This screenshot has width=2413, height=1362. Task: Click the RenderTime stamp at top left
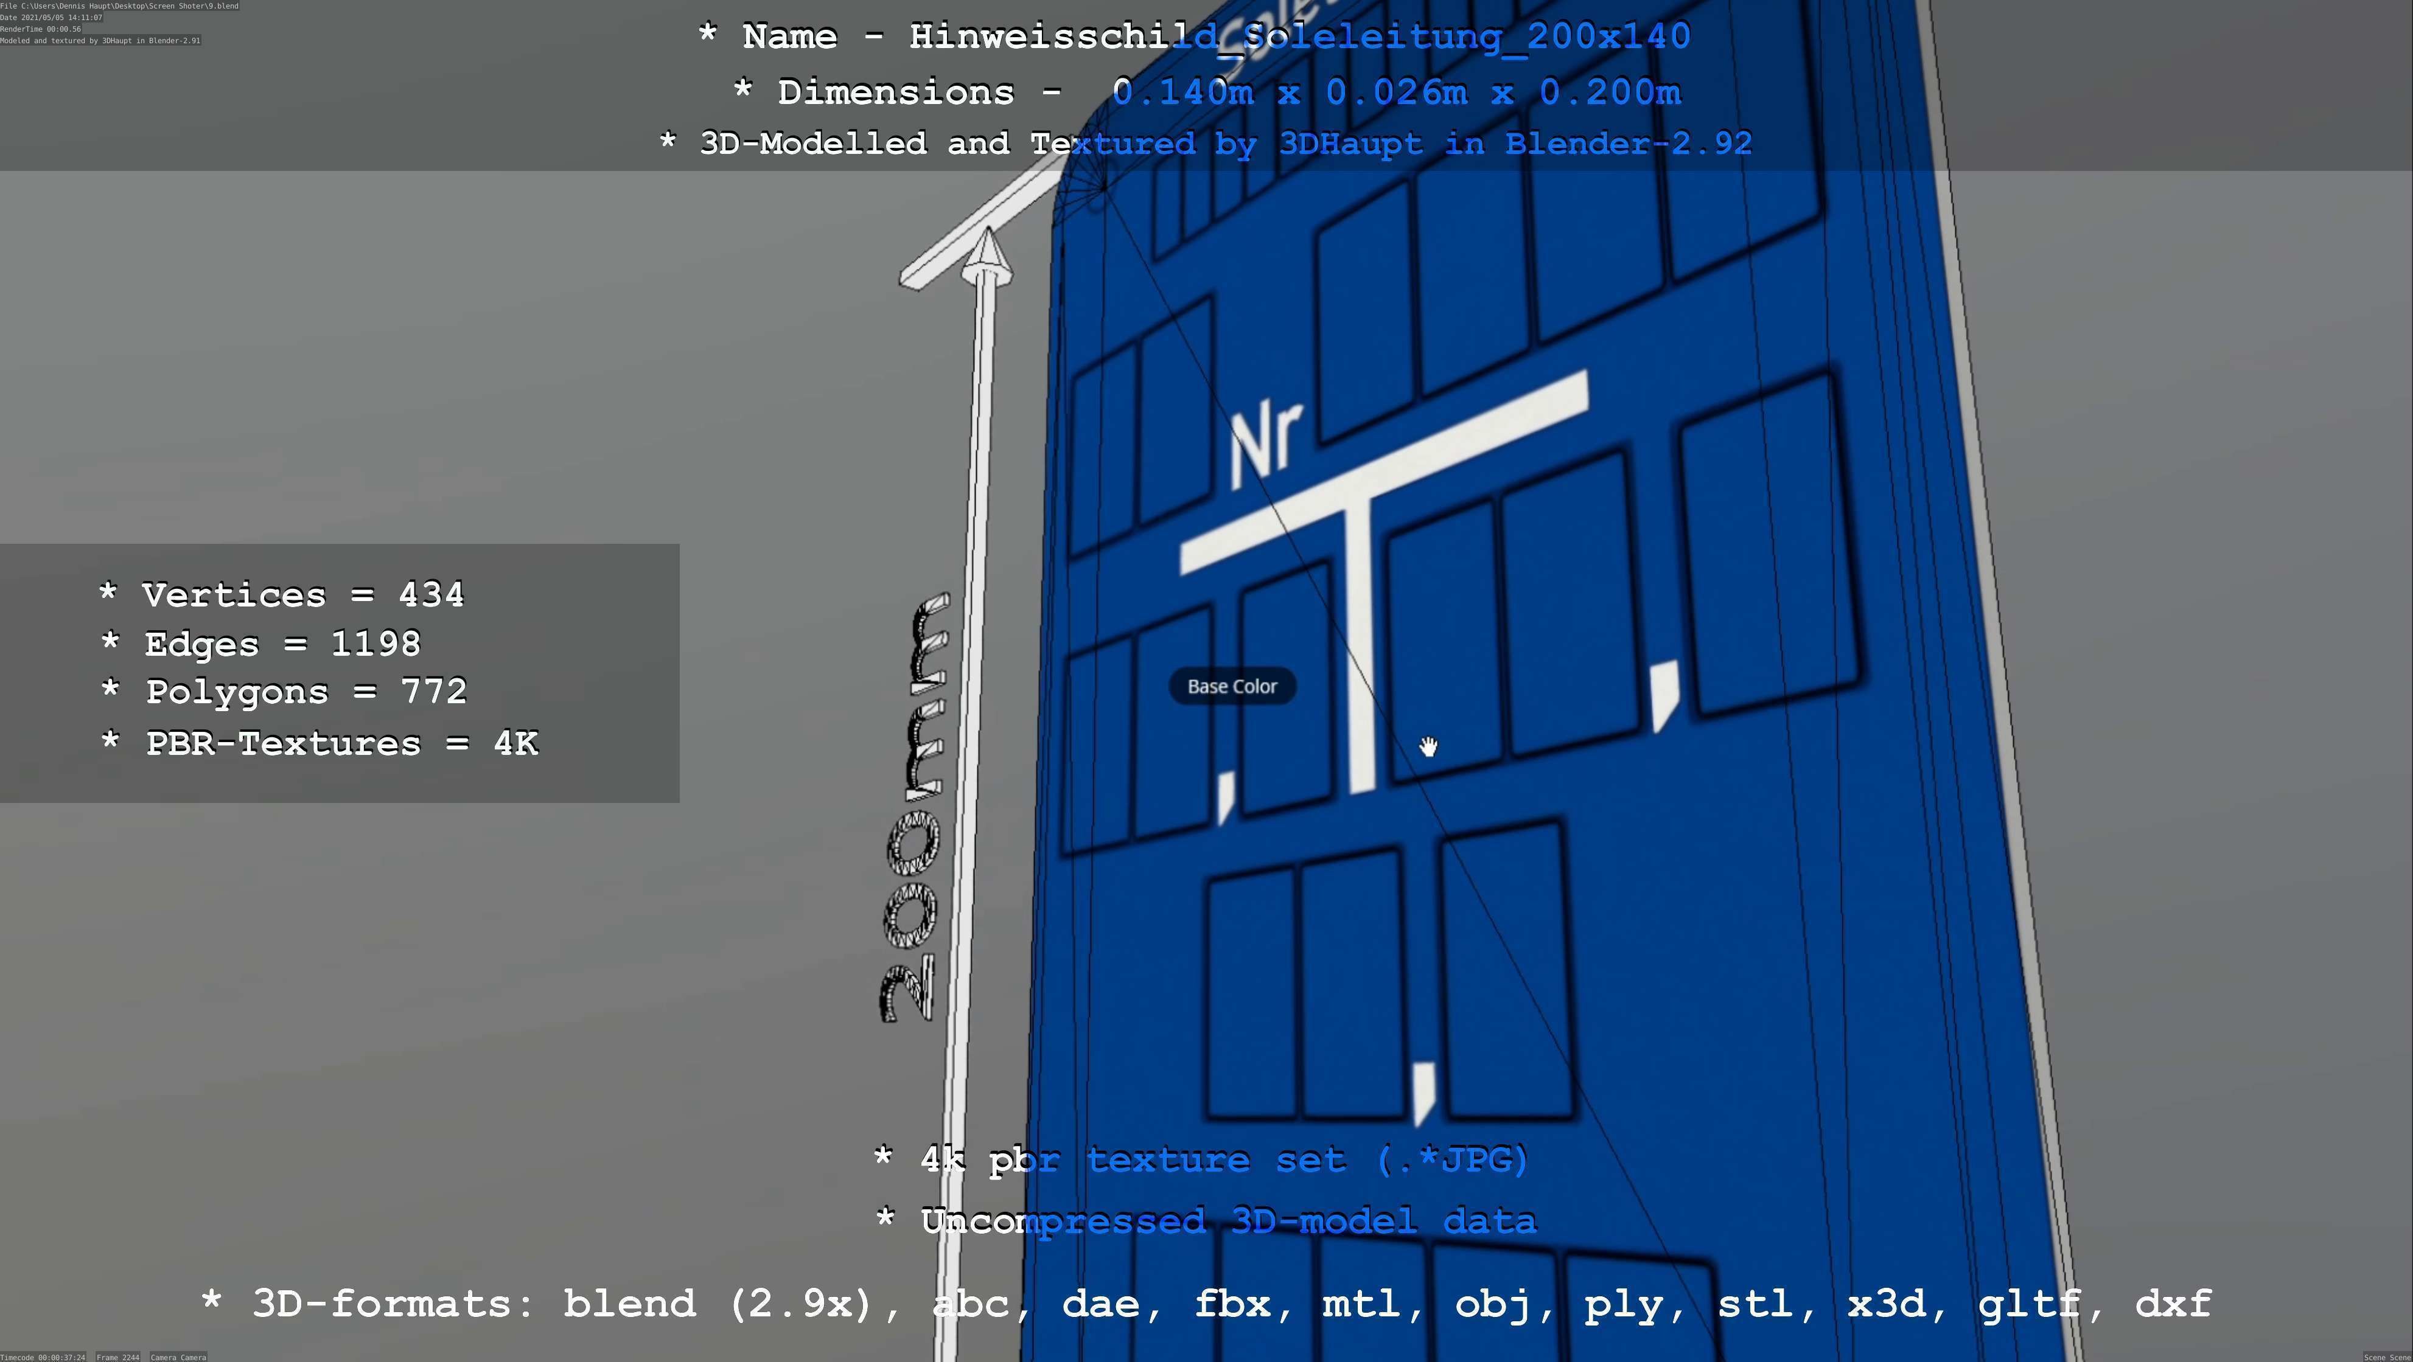point(40,29)
